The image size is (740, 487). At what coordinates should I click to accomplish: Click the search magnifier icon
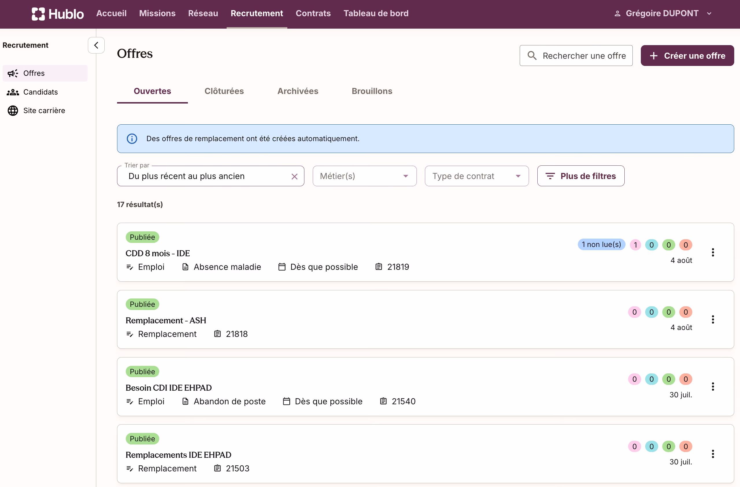[x=532, y=56]
